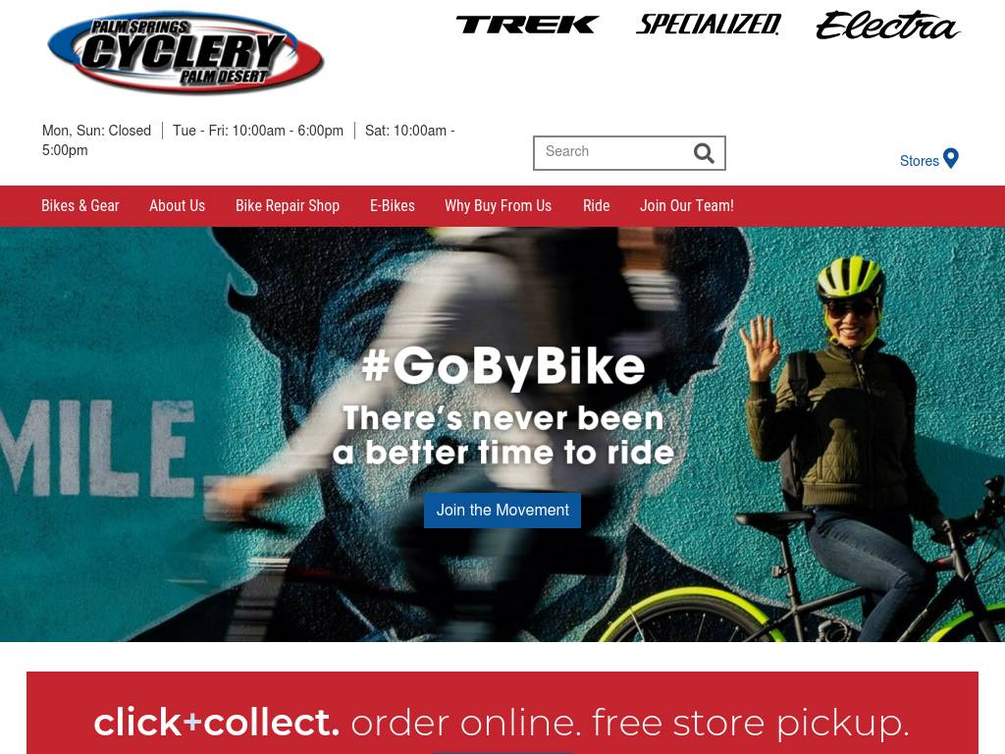This screenshot has height=754, width=1005.
Task: Open the Trek brand logo
Action: click(527, 25)
